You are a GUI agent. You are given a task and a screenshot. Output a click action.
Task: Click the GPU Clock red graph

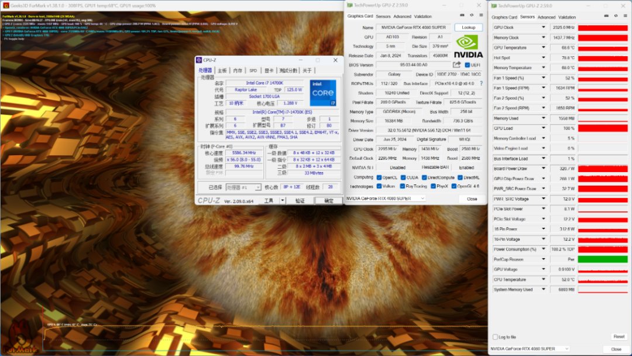point(603,28)
